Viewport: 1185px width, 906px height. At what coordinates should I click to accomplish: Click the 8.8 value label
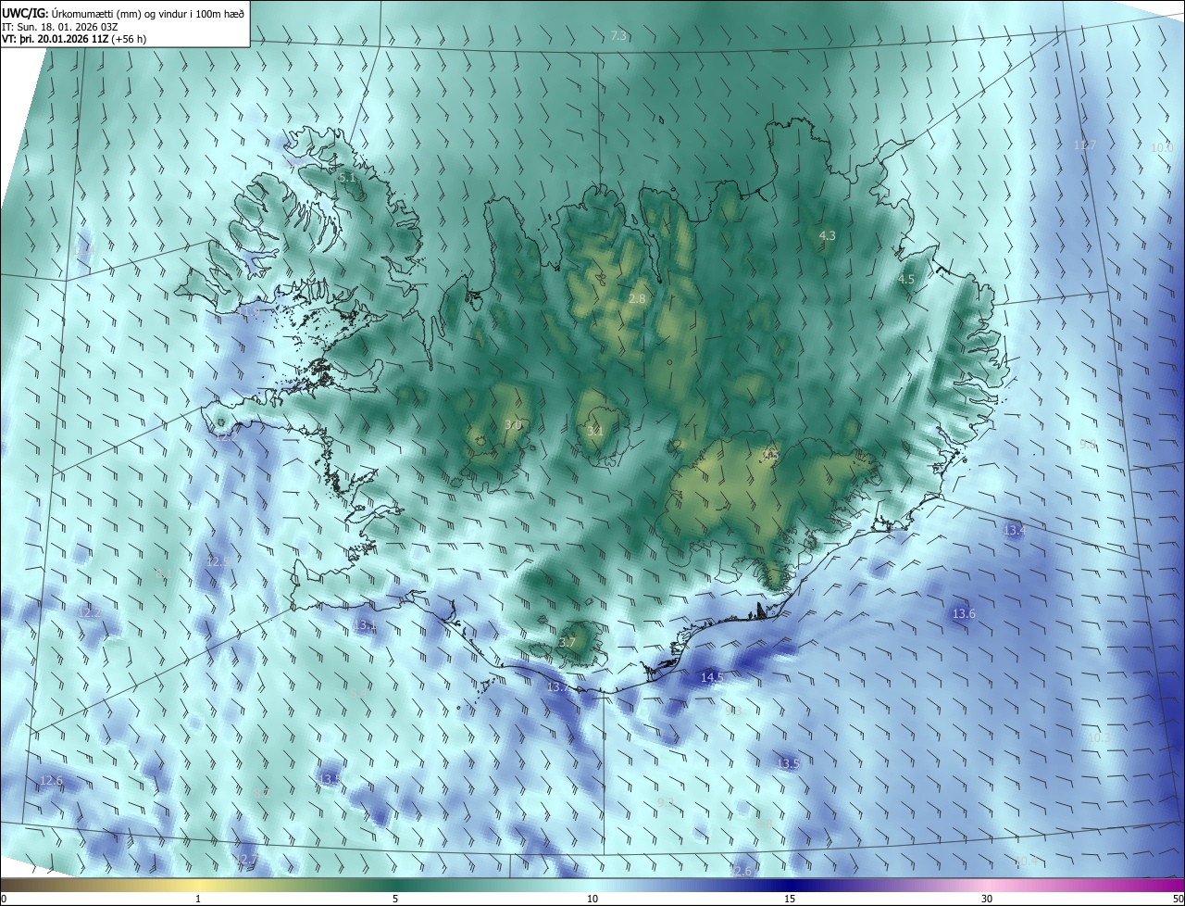pyautogui.click(x=764, y=824)
